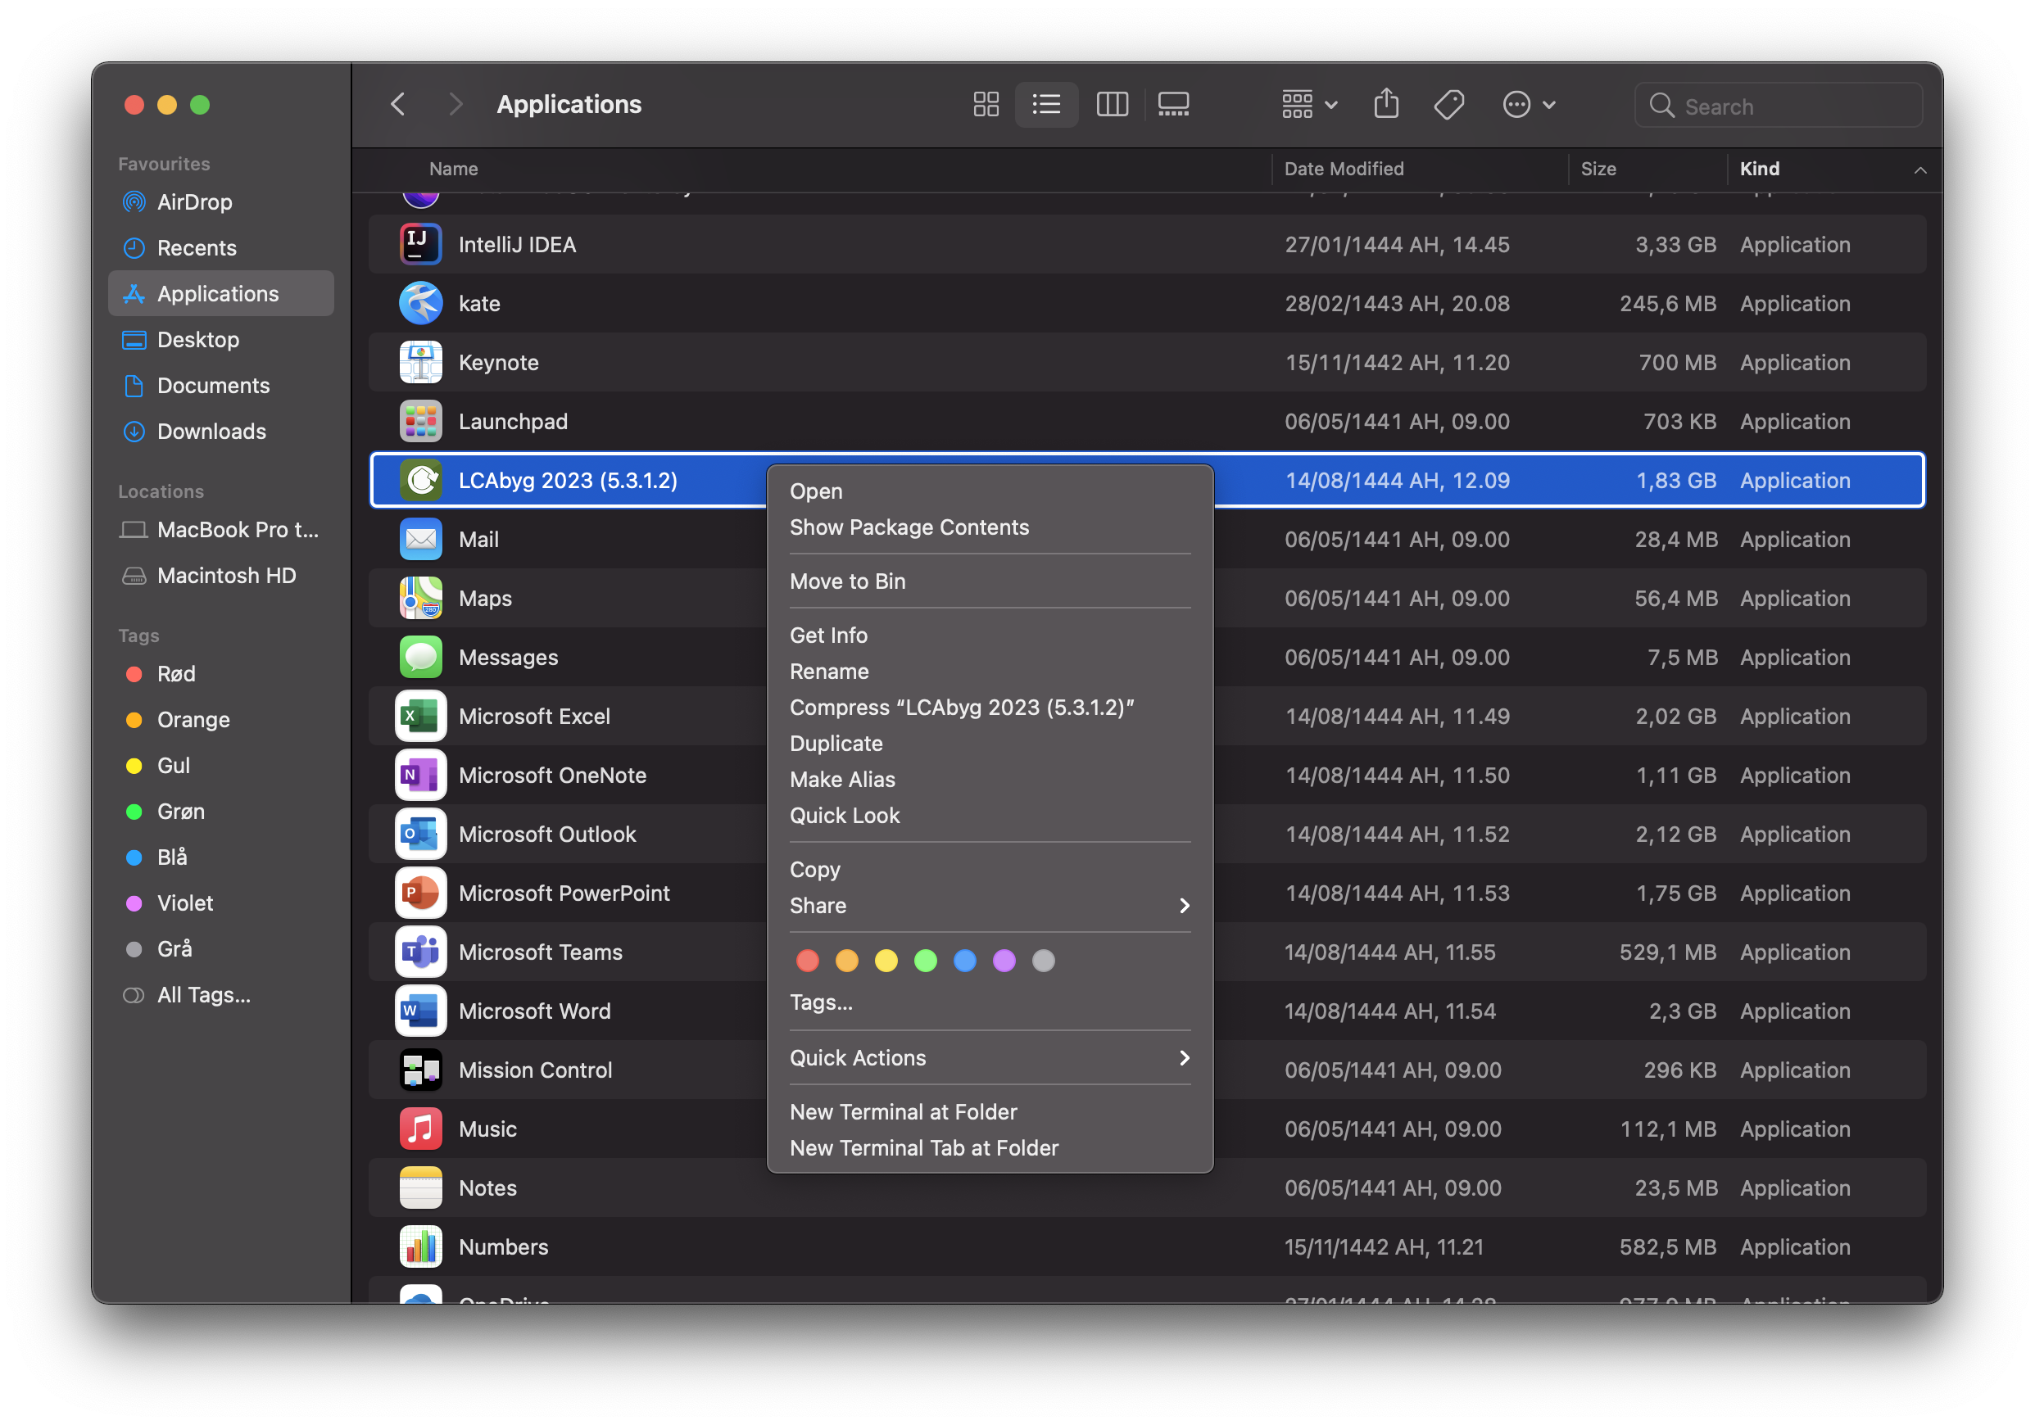Open All Tags in sidebar

203,994
